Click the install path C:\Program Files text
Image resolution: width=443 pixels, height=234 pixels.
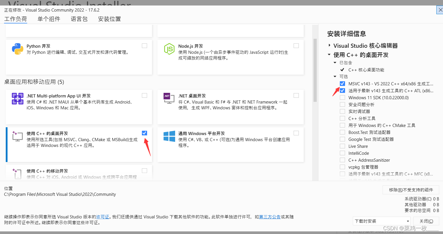60,194
